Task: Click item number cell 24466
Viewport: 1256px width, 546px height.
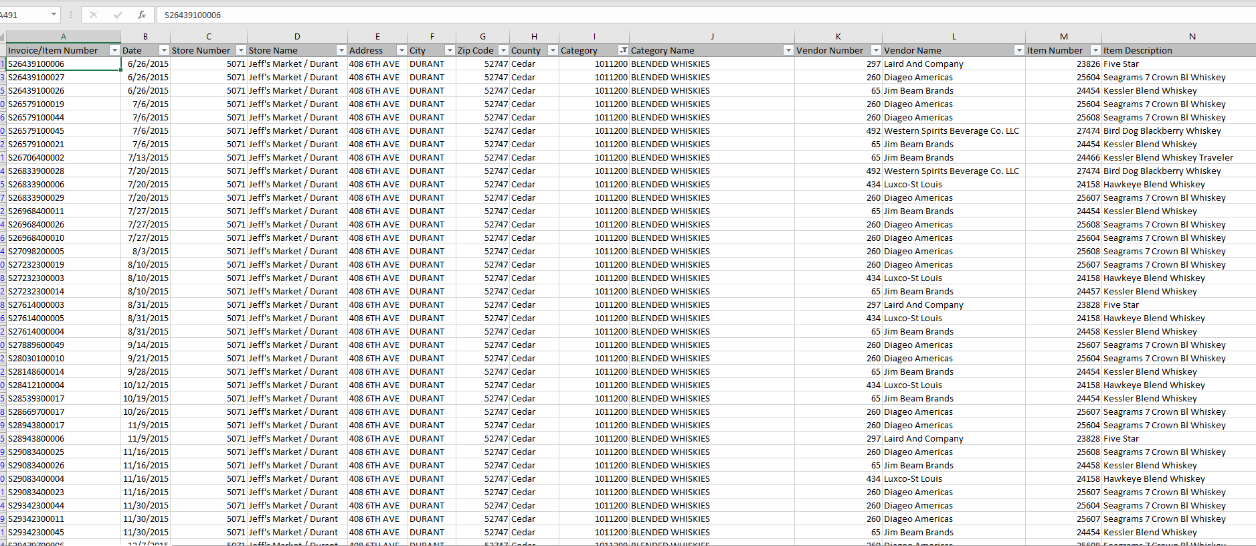Action: tap(1064, 158)
